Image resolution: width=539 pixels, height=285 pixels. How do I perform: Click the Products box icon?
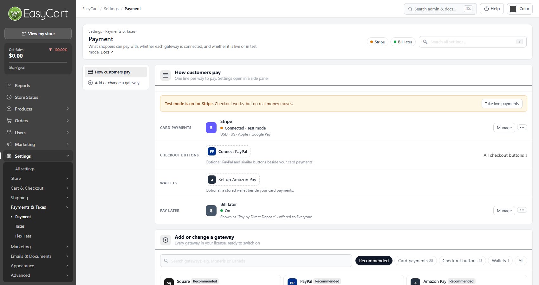tap(9, 109)
